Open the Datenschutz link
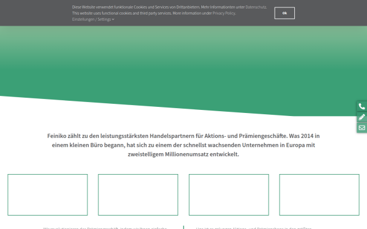 (x=256, y=7)
